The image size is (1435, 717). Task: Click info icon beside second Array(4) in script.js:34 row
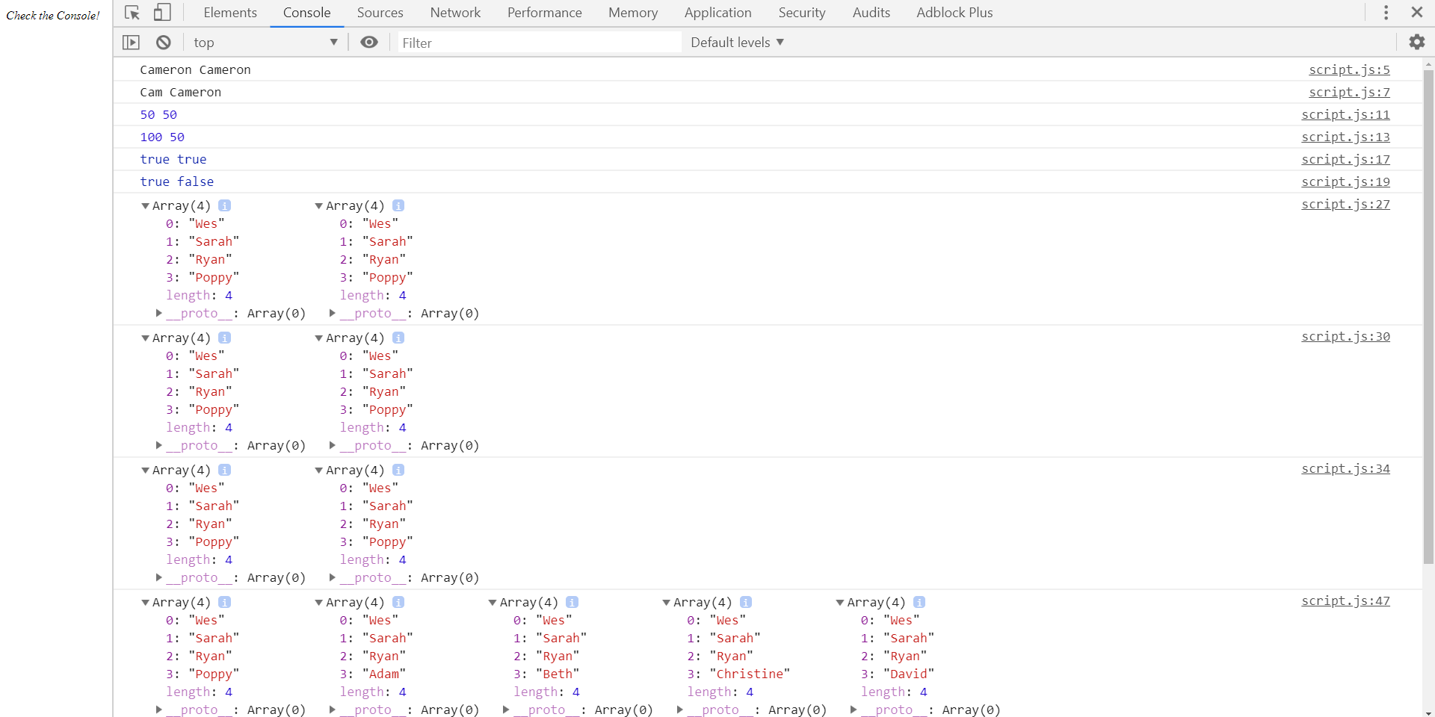pos(398,470)
